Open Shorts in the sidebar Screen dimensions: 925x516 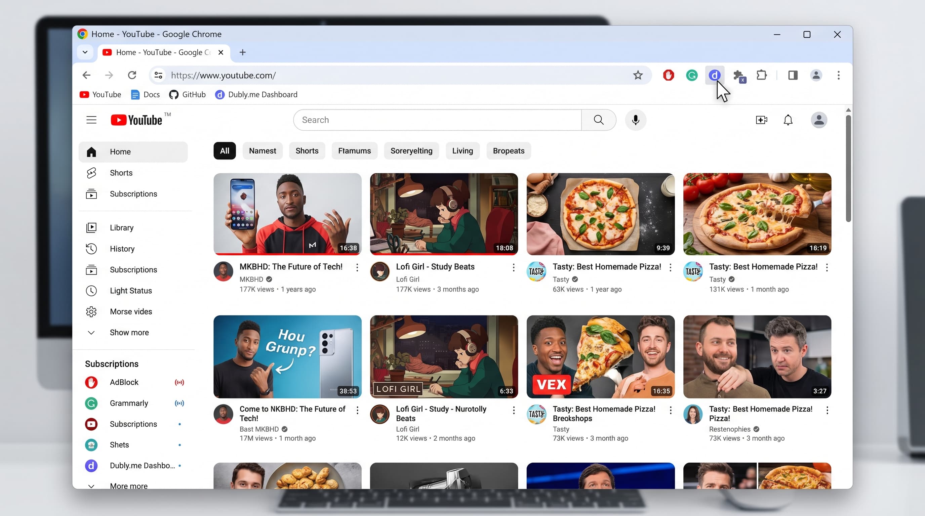[x=133, y=173]
